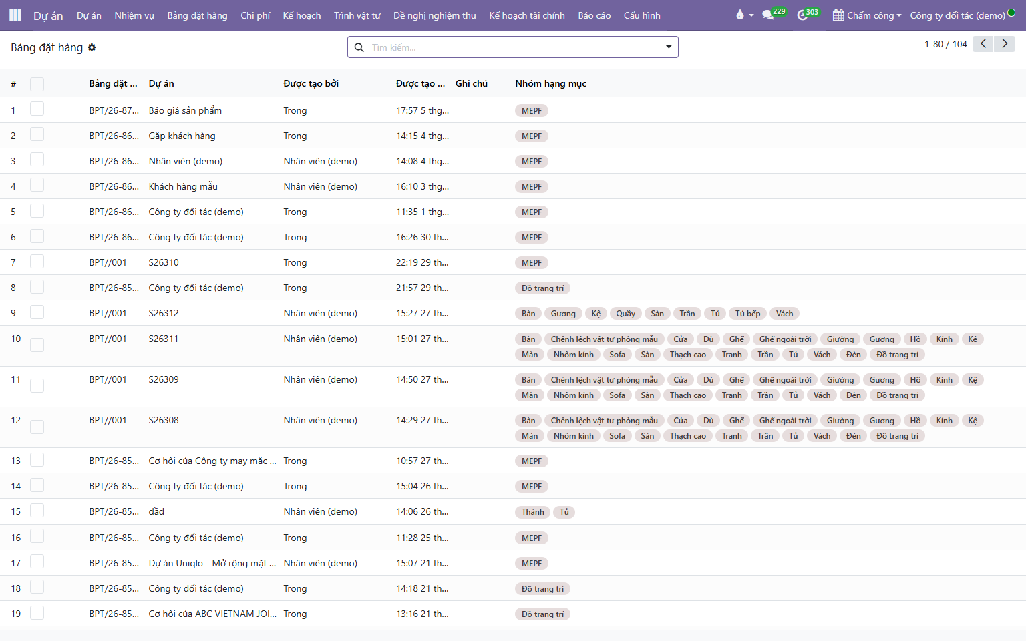1026x641 pixels.
Task: Tick checkbox for row 19 ABC VIETNAM
Action: click(37, 613)
